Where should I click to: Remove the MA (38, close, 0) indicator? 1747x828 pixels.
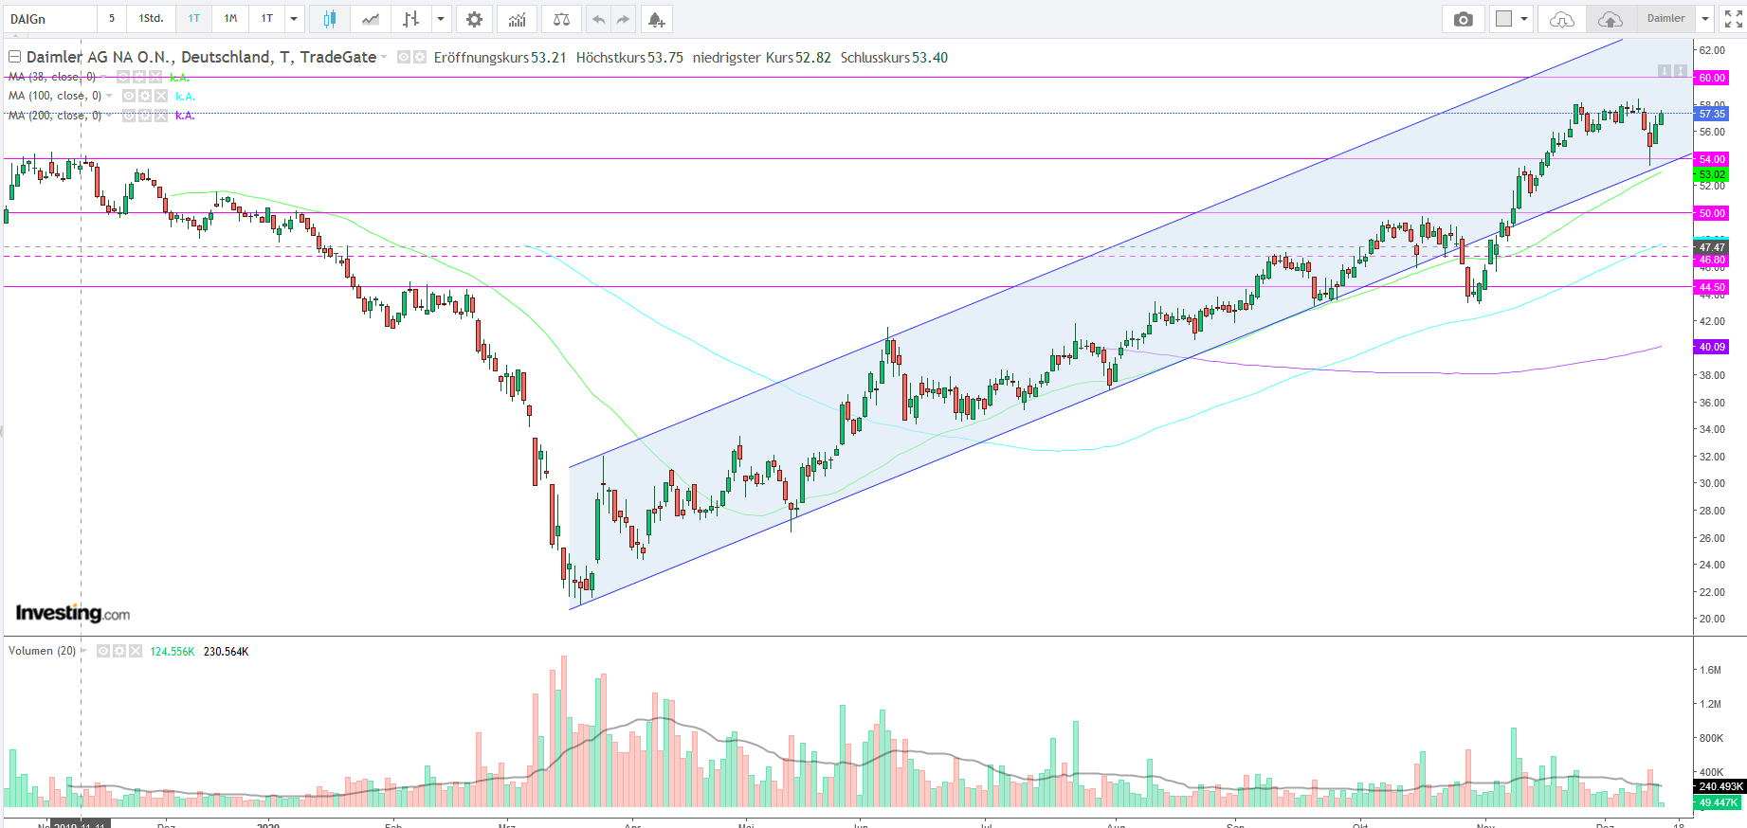tap(155, 77)
